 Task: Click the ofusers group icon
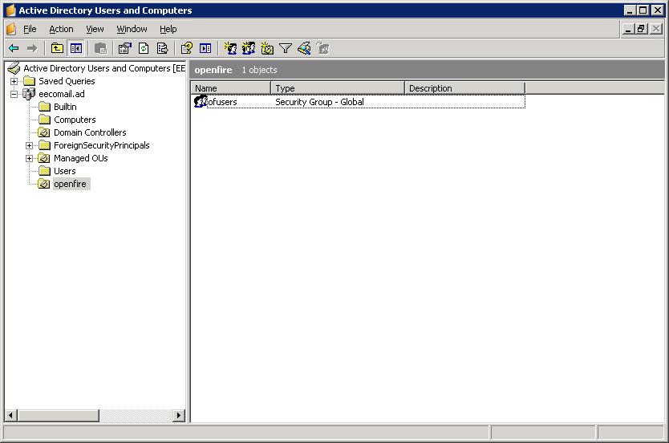point(200,102)
